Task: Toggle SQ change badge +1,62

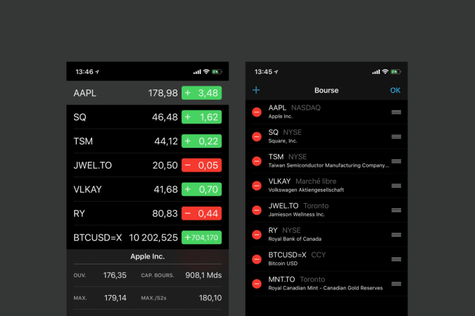Action: (201, 117)
